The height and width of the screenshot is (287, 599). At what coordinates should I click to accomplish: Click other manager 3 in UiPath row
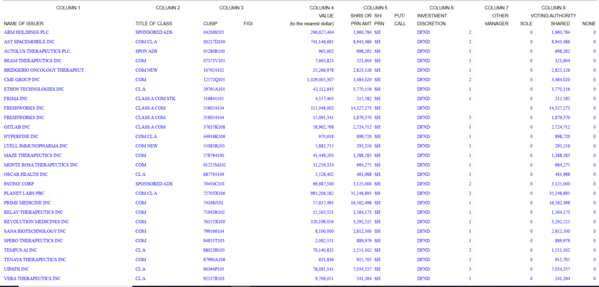click(x=470, y=269)
